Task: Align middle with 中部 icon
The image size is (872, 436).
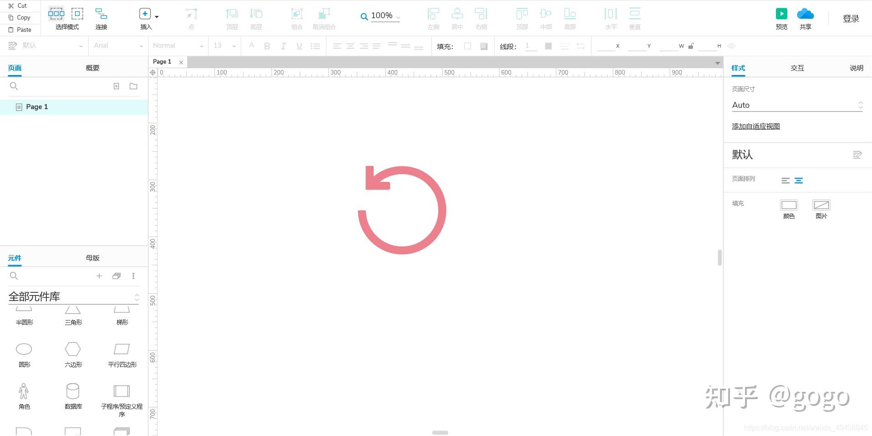Action: tap(546, 14)
